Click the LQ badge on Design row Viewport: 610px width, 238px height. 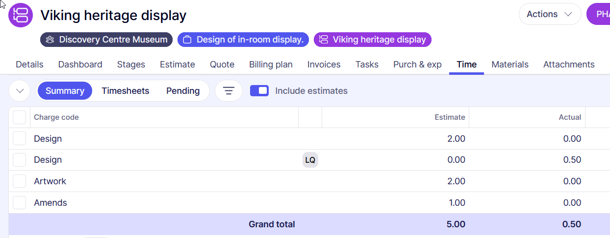tap(310, 160)
